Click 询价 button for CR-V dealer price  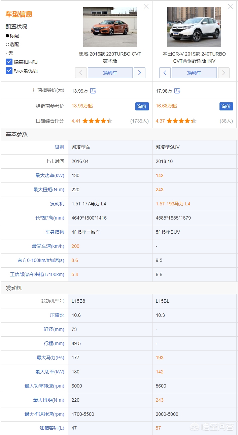click(x=226, y=106)
